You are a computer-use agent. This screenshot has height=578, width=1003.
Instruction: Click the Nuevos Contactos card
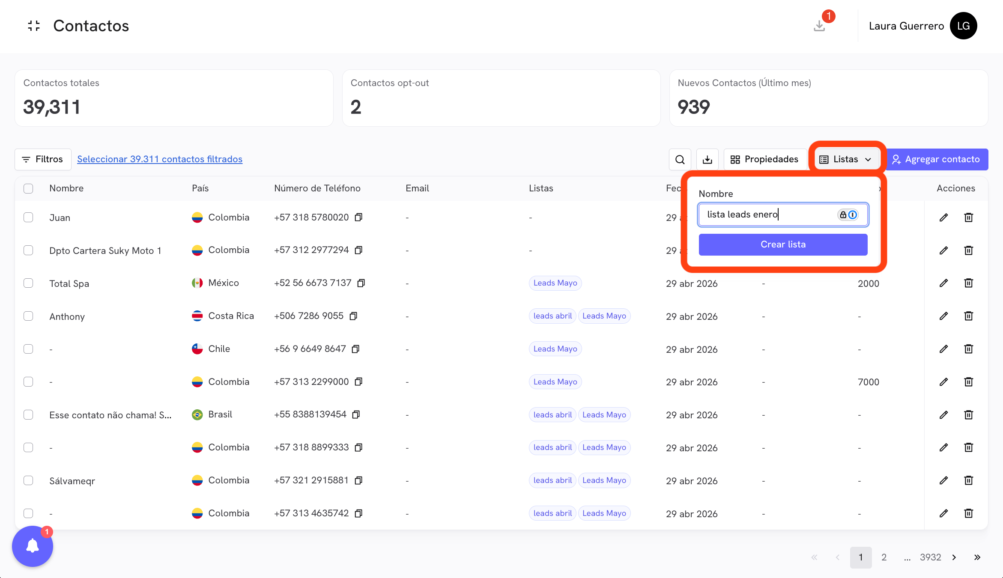829,98
